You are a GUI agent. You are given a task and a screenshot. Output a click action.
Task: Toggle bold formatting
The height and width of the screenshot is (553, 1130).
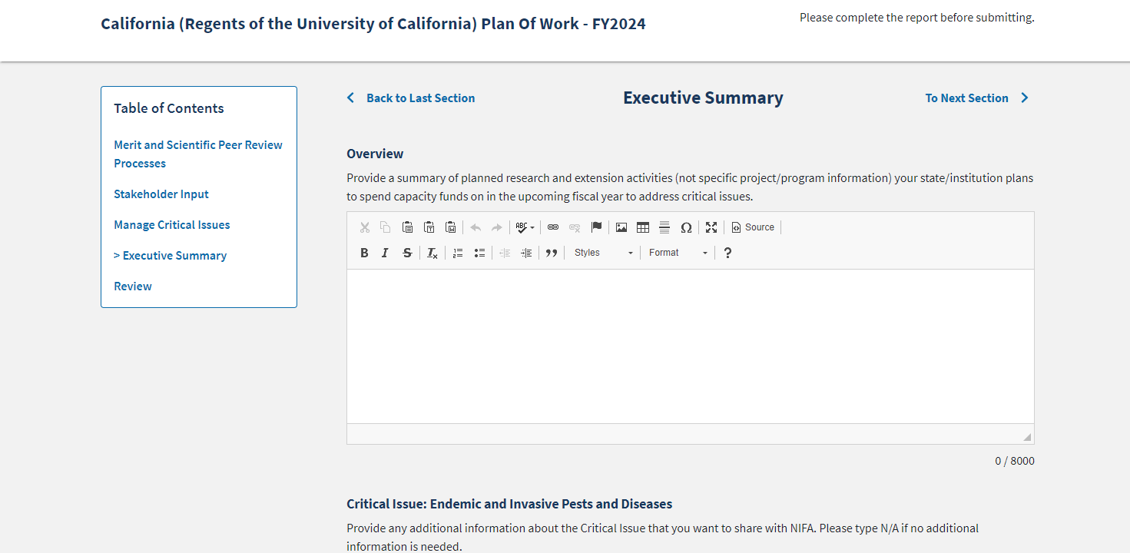pyautogui.click(x=364, y=253)
